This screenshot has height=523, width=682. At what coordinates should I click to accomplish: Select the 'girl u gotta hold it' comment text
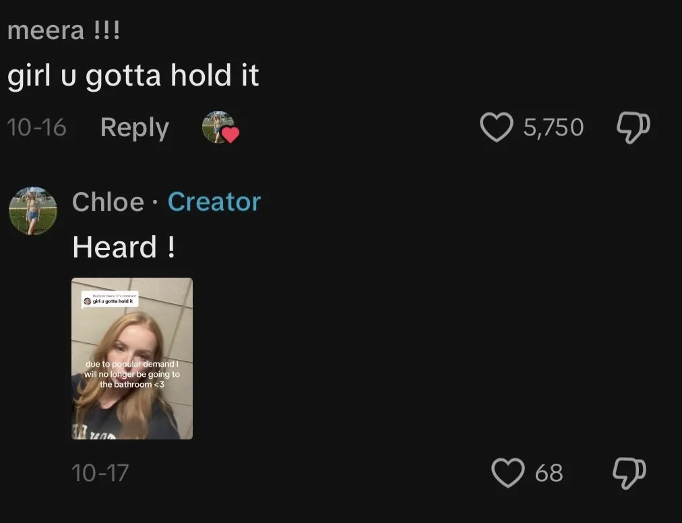(133, 75)
